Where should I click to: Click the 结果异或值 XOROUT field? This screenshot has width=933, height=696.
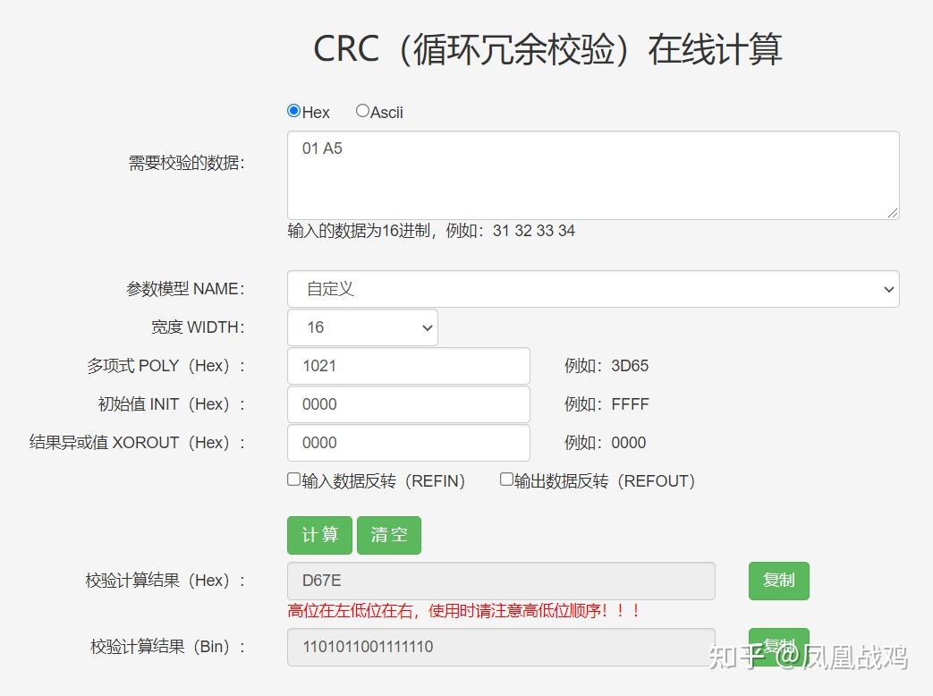coord(408,443)
